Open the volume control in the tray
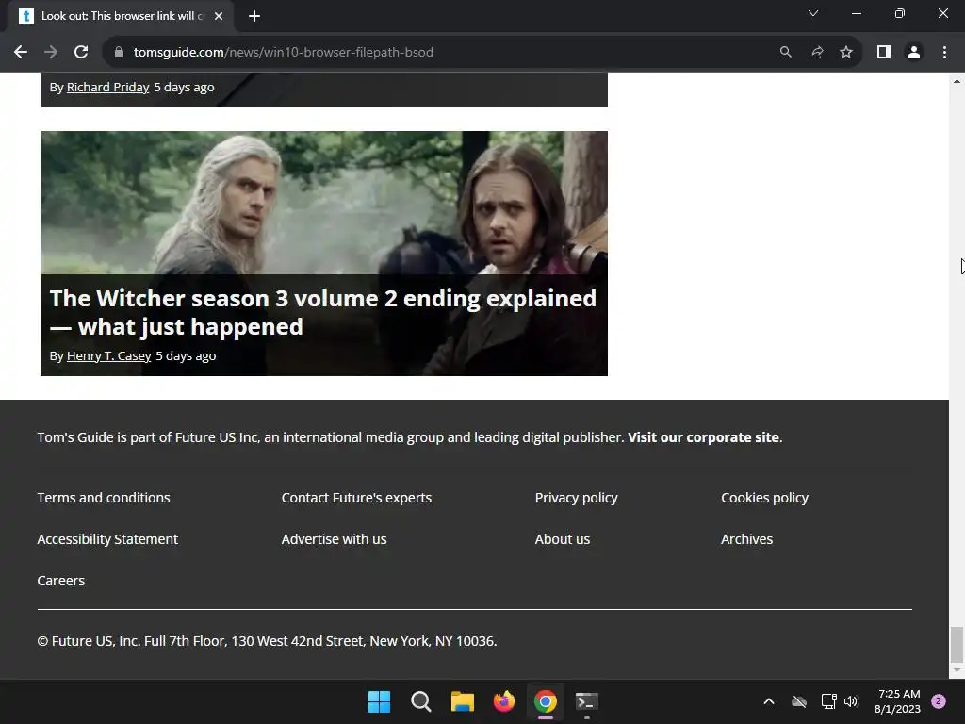The width and height of the screenshot is (965, 724). tap(851, 701)
